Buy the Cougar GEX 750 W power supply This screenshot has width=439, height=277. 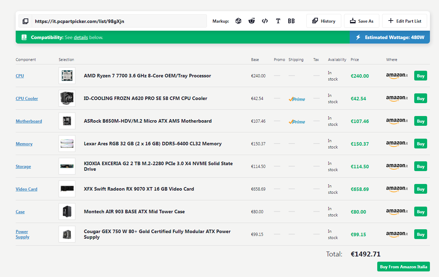(x=421, y=234)
